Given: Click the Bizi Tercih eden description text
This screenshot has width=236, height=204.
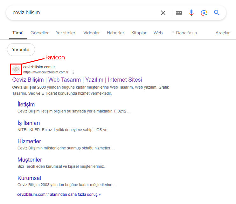Looking at the screenshot, I should (x=61, y=167).
